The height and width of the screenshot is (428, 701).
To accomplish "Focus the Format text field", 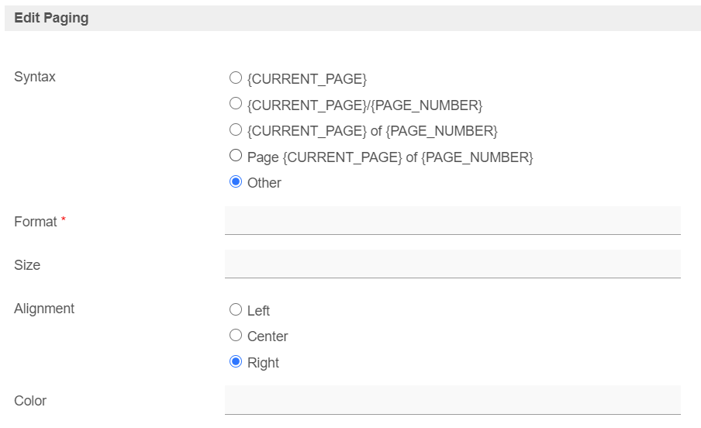I will (452, 220).
